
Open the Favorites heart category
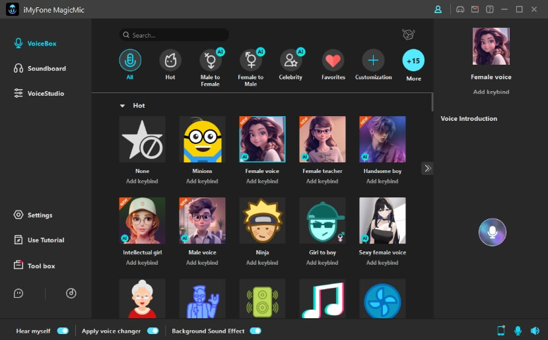(x=333, y=61)
